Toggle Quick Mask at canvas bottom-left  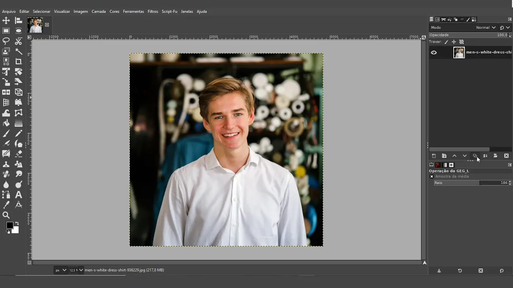tap(29, 263)
